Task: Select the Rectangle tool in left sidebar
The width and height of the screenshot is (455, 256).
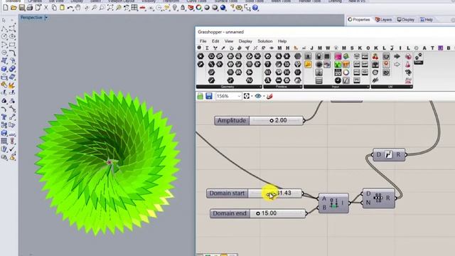Action: pos(12,45)
